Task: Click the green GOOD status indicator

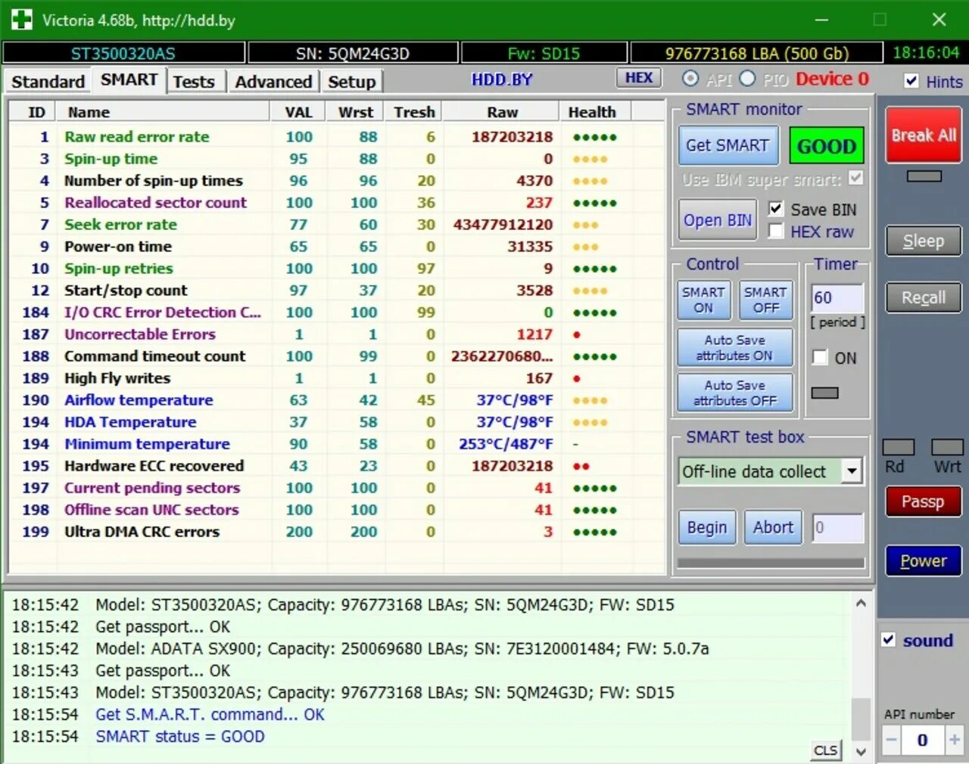Action: pyautogui.click(x=826, y=146)
